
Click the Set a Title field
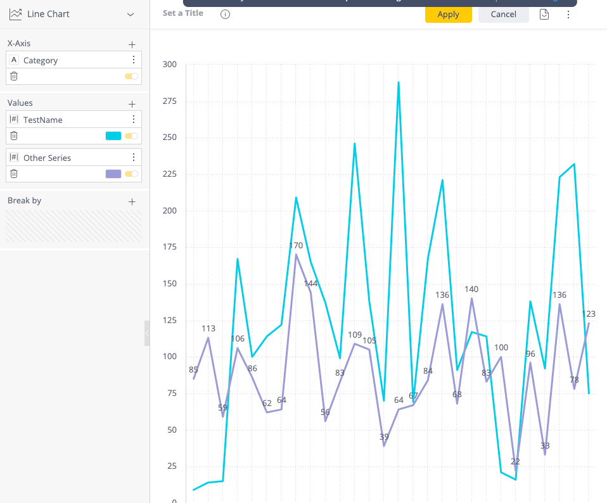[183, 13]
